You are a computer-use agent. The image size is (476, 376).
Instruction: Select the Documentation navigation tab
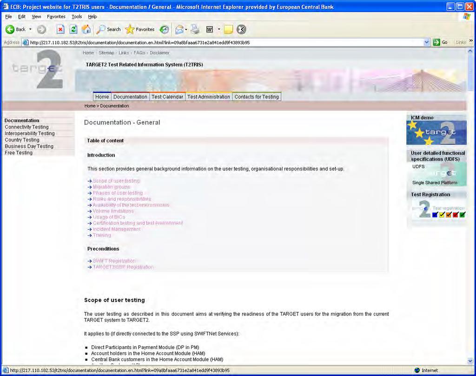pyautogui.click(x=130, y=97)
